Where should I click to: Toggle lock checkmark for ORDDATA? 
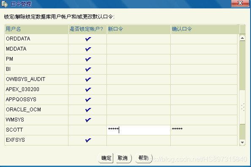[88, 39]
